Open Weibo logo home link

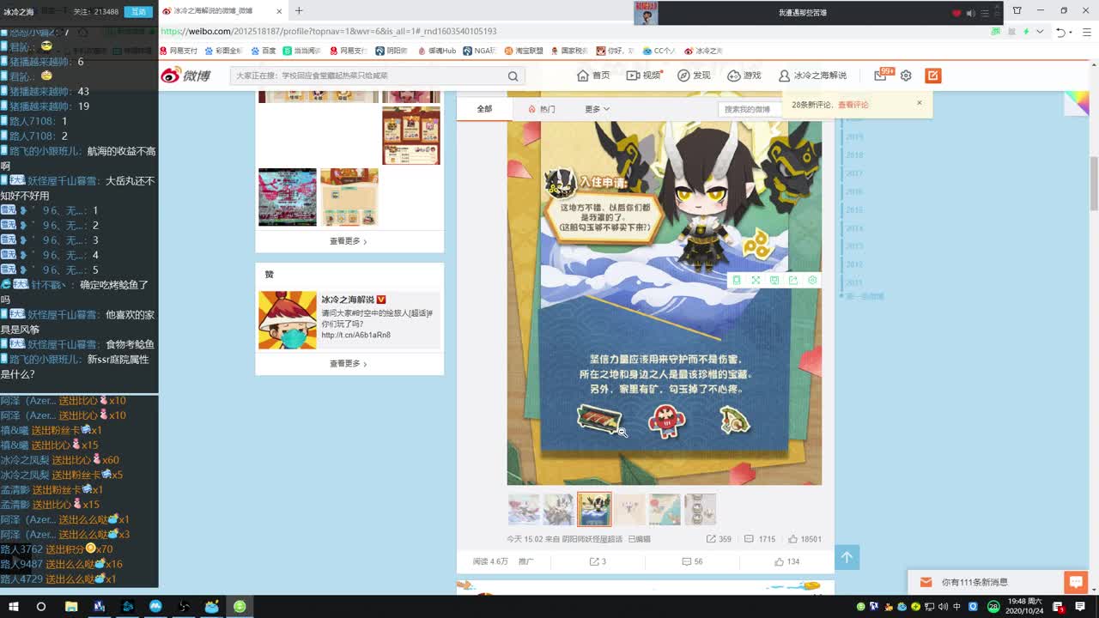point(185,76)
